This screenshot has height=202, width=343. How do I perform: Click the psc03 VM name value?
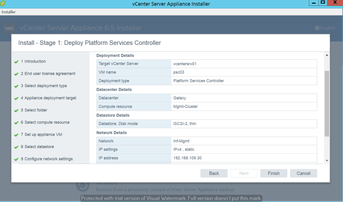tap(178, 72)
